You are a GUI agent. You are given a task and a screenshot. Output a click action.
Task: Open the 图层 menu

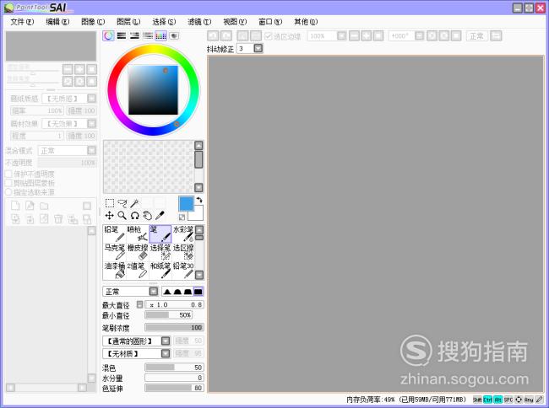[128, 22]
